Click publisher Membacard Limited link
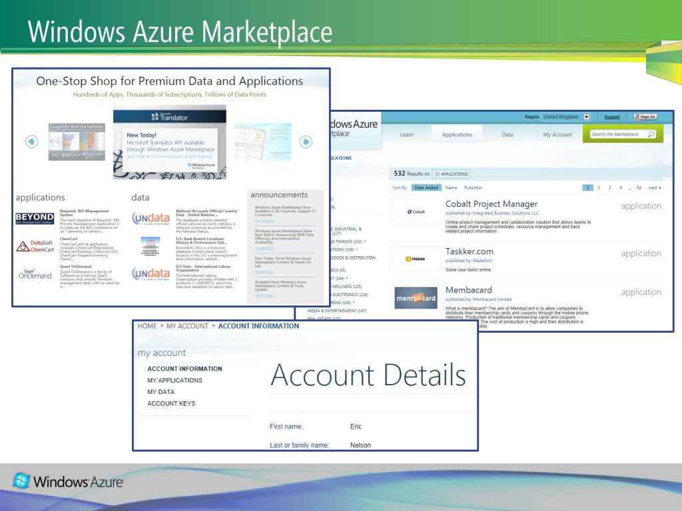This screenshot has width=682, height=511. pos(492,299)
